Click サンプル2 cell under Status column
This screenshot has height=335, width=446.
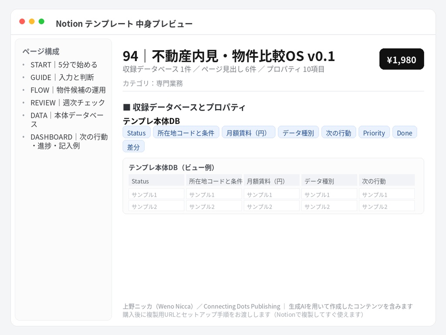pos(156,206)
